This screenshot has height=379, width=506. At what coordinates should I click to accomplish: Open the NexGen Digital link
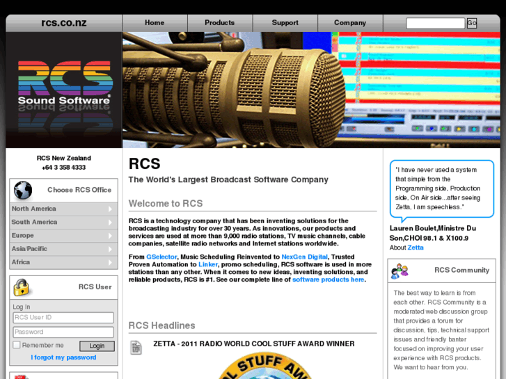pyautogui.click(x=304, y=257)
